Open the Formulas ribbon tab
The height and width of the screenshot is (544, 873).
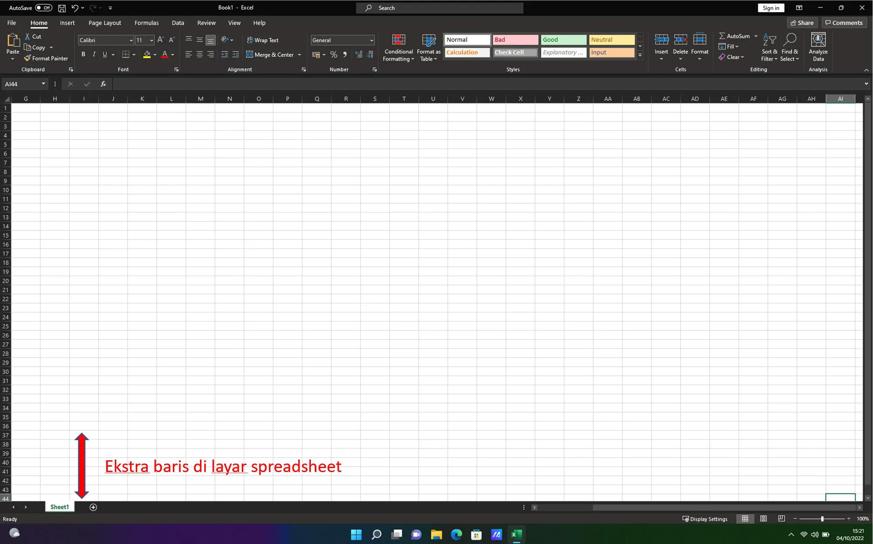click(146, 23)
